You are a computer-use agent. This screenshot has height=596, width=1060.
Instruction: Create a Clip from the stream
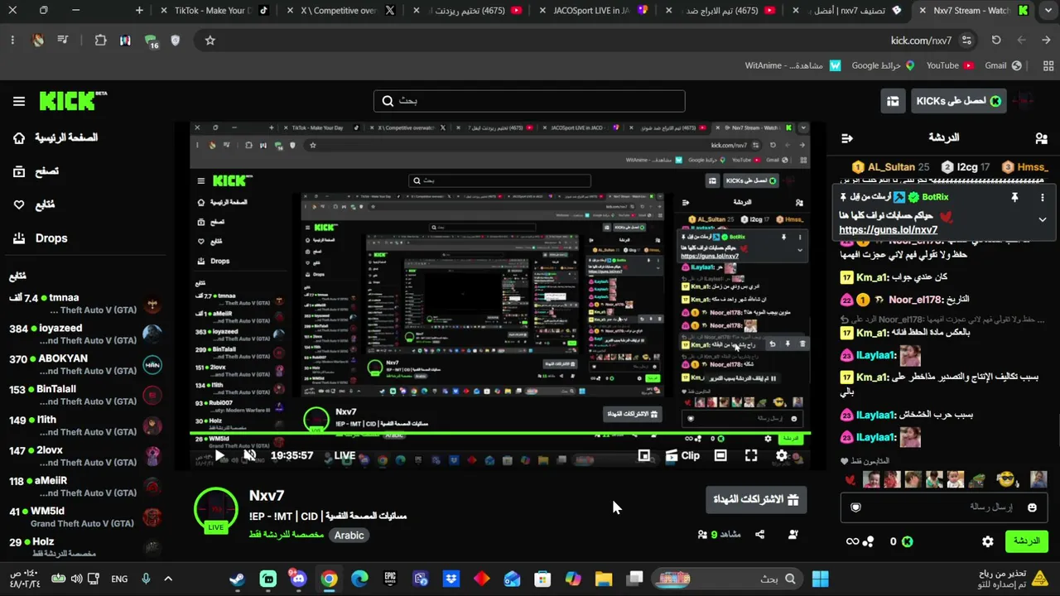pyautogui.click(x=683, y=455)
